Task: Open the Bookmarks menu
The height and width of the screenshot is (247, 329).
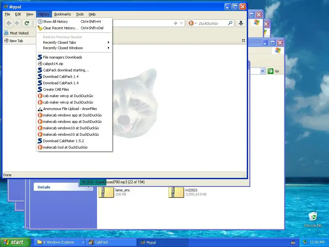Action: (63, 14)
